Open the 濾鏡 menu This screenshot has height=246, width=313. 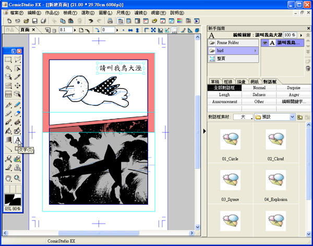click(x=140, y=12)
